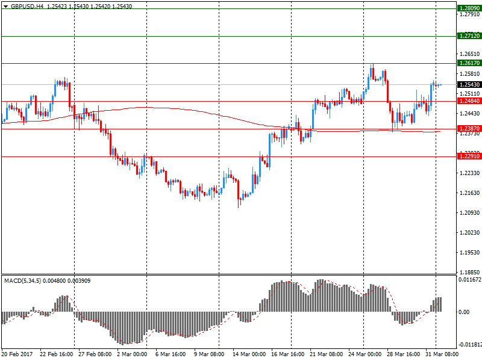Select the 22 Feb 16:00 time label

click(x=56, y=354)
